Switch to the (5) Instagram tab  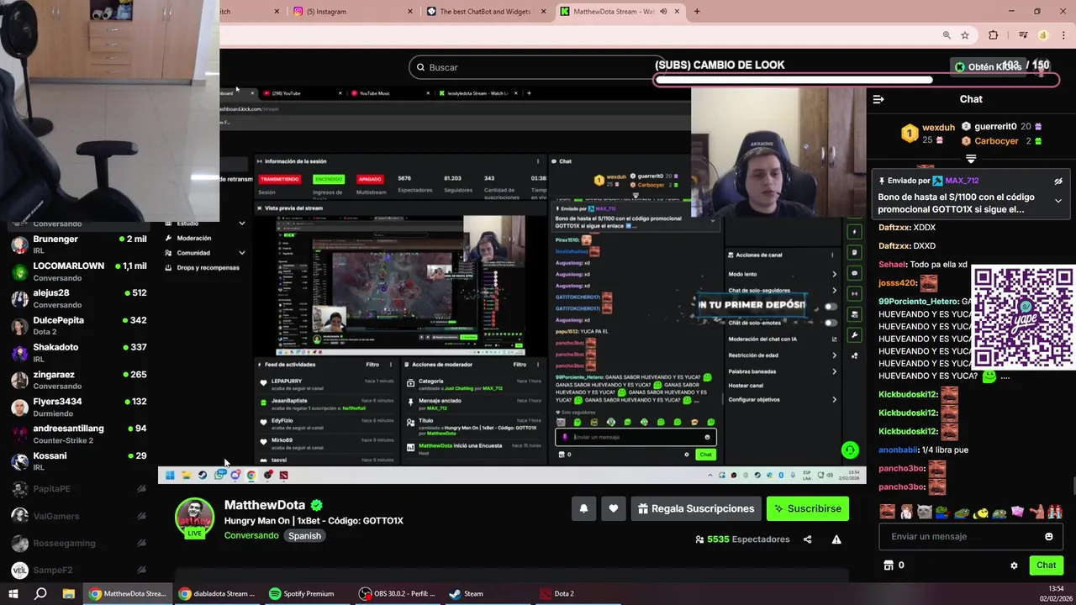[x=353, y=12]
